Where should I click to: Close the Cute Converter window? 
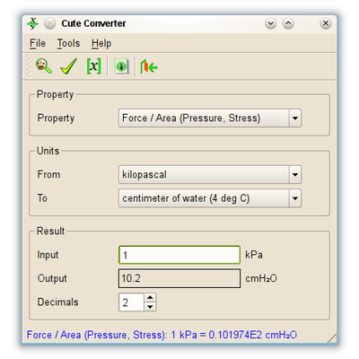coord(326,23)
